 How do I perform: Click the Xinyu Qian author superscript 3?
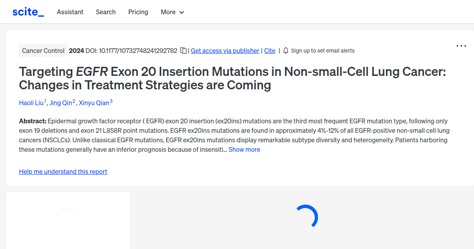[x=110, y=100]
